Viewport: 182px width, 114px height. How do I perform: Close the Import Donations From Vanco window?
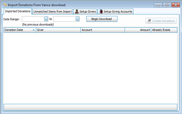(175, 5)
